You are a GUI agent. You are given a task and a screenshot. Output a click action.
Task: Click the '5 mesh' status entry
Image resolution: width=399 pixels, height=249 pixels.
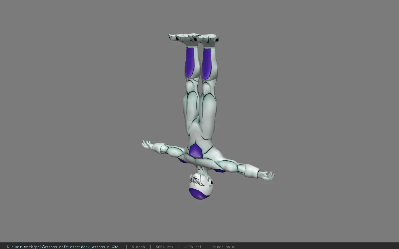click(138, 247)
